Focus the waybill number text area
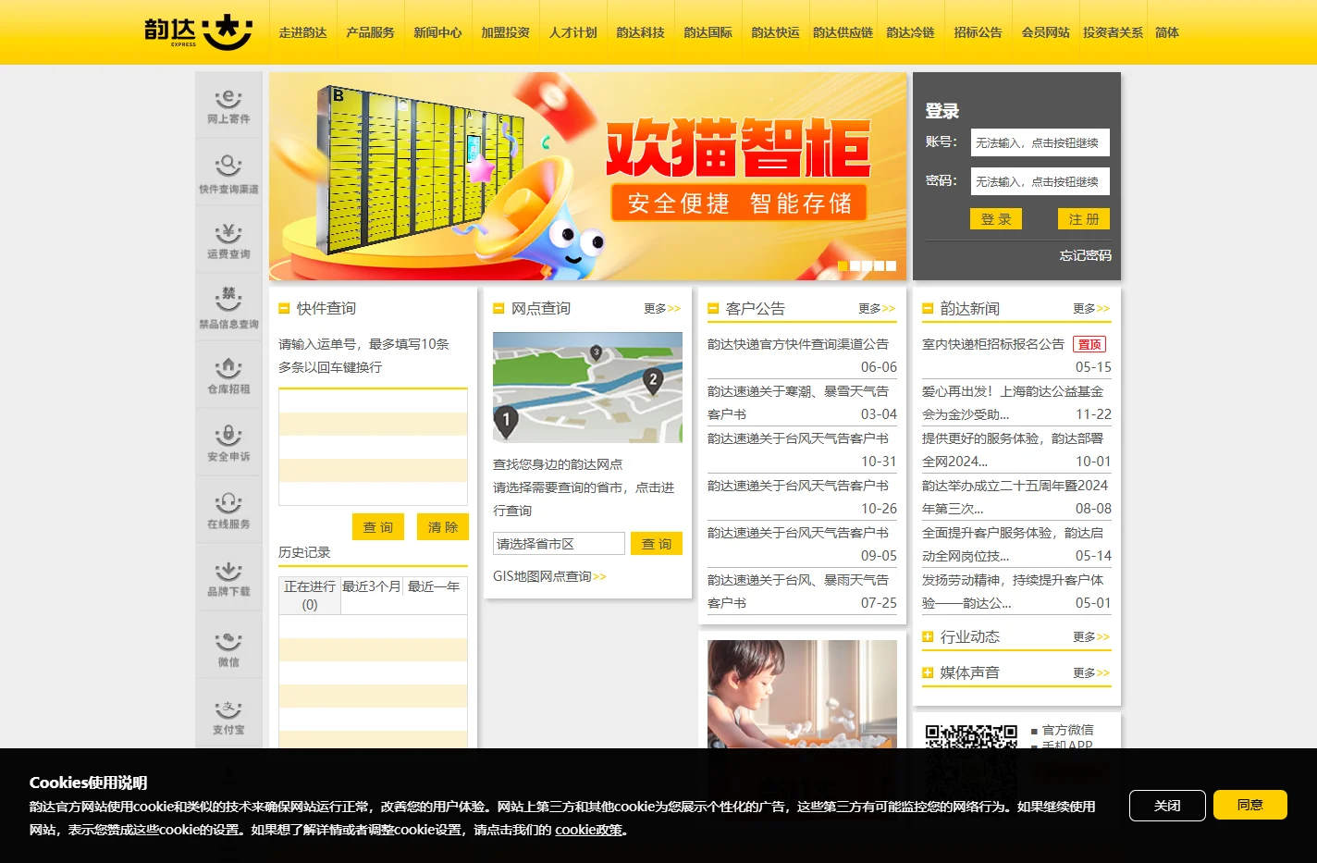Viewport: 1317px width, 863px height. coord(373,447)
